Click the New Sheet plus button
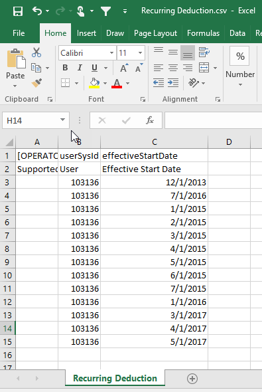This screenshot has width=262, height=392. pos(192,379)
